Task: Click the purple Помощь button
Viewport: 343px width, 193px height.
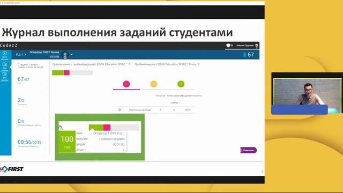Action: click(249, 150)
